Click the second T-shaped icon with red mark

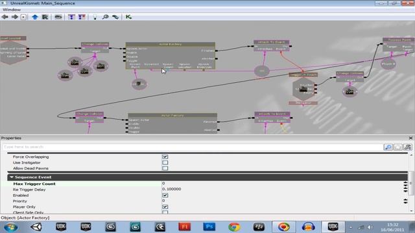(x=82, y=17)
